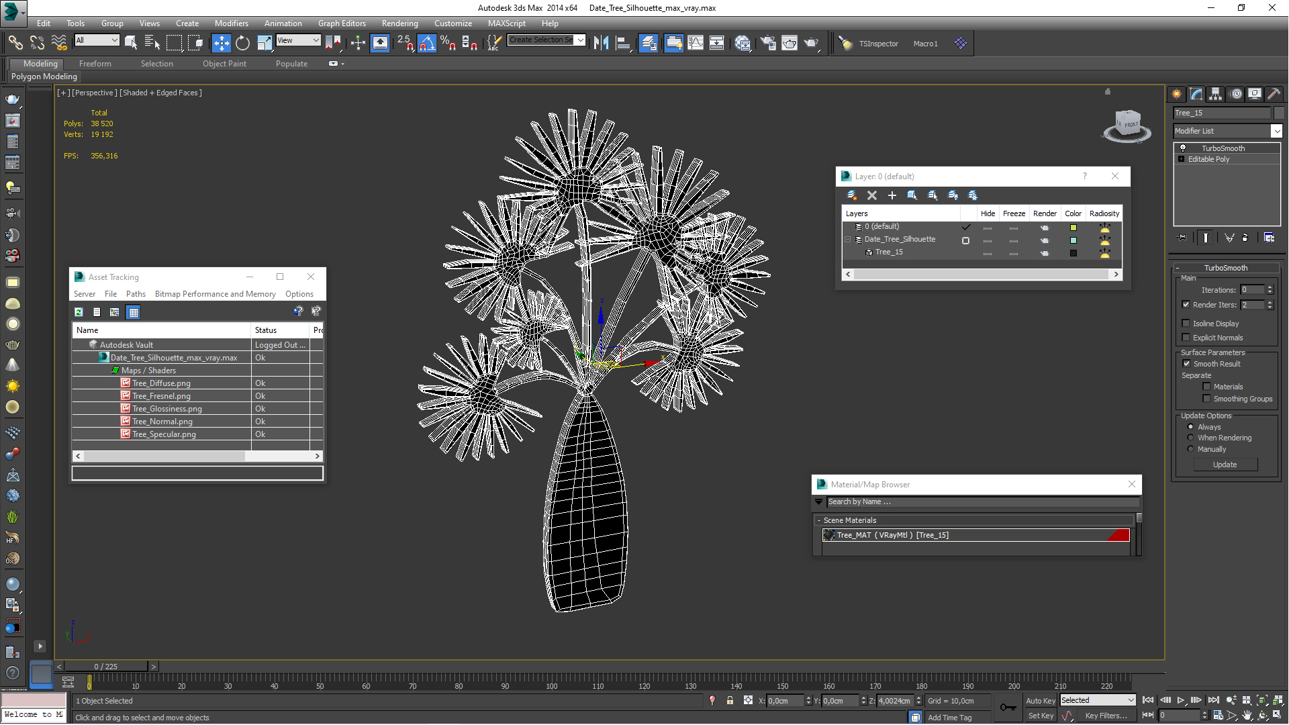Drag the timeline frame 0/225 scrollbar
Image resolution: width=1289 pixels, height=725 pixels.
pyautogui.click(x=106, y=667)
